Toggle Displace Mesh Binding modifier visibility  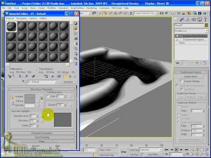pos(177,36)
